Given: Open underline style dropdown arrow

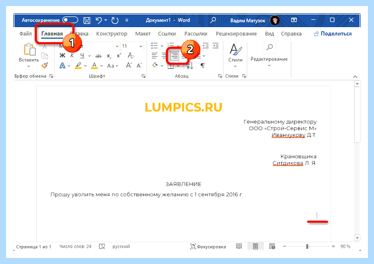Looking at the screenshot, I should tap(89, 56).
